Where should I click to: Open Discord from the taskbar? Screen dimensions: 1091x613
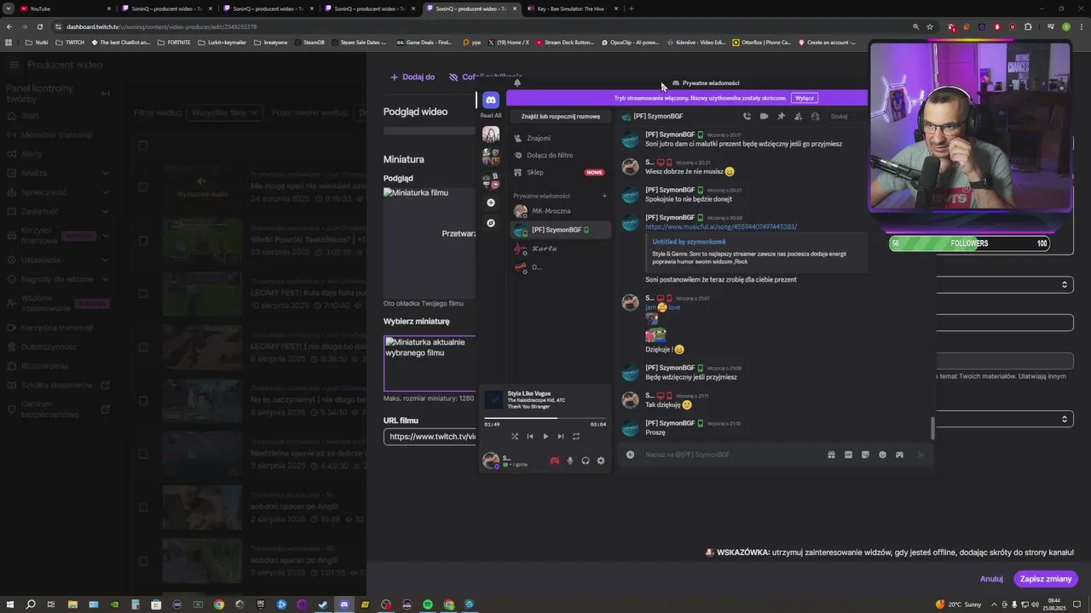click(x=344, y=604)
